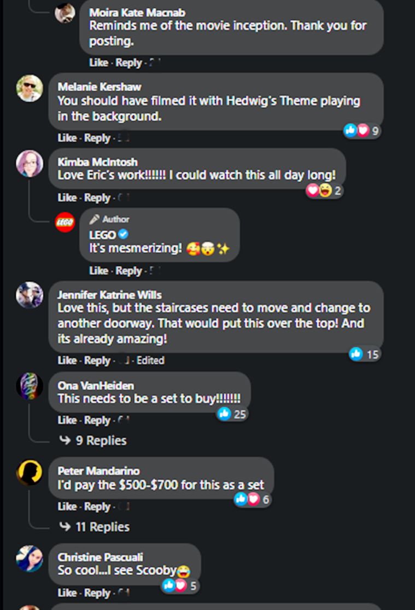Image resolution: width=415 pixels, height=610 pixels.
Task: Click the LEGO logo avatar
Action: [65, 222]
